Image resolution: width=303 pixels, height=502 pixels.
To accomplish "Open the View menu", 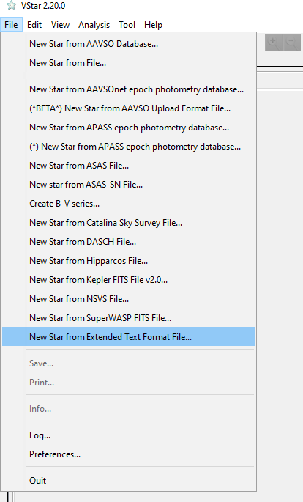I will click(x=61, y=25).
